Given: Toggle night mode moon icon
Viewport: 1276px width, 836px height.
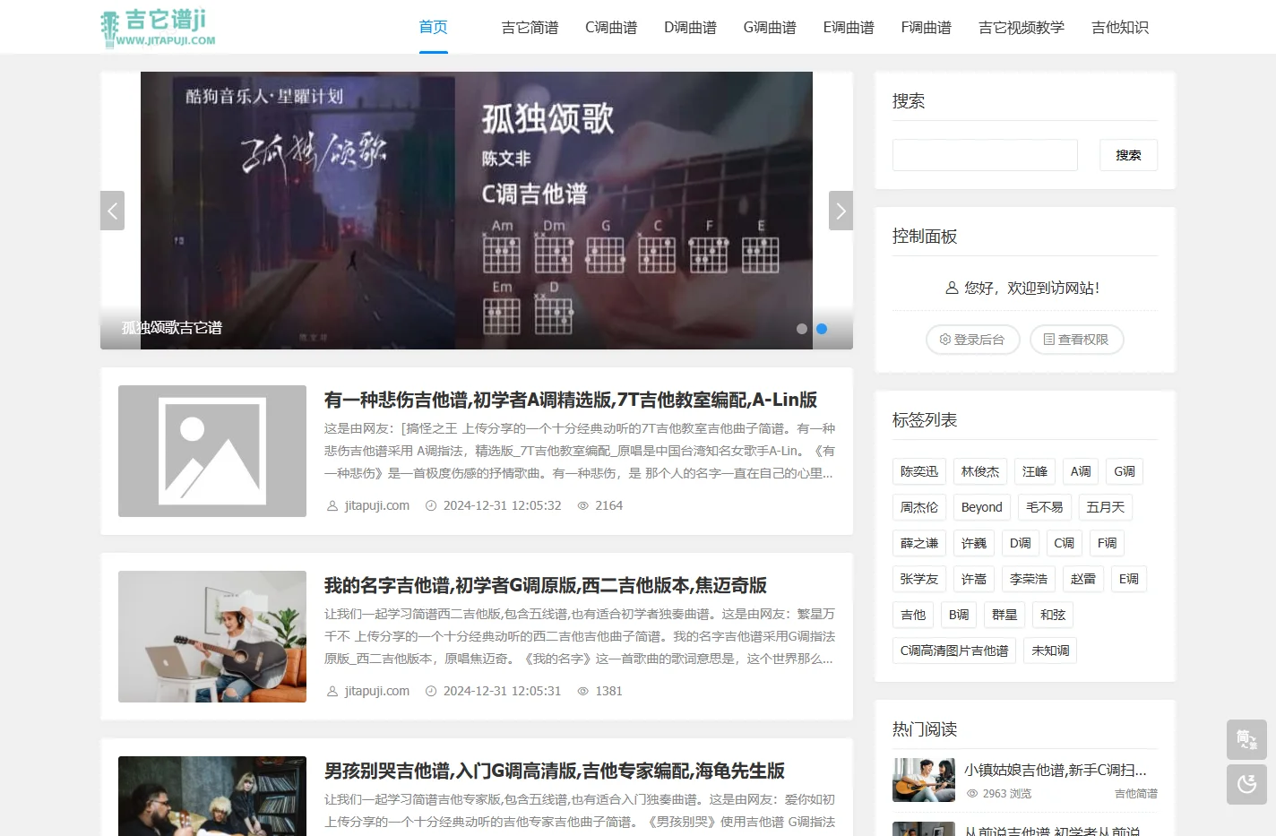Looking at the screenshot, I should click(1246, 784).
